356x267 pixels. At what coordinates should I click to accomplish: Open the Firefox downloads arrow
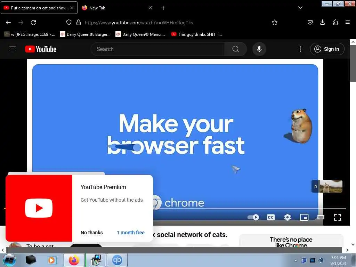[x=322, y=22]
